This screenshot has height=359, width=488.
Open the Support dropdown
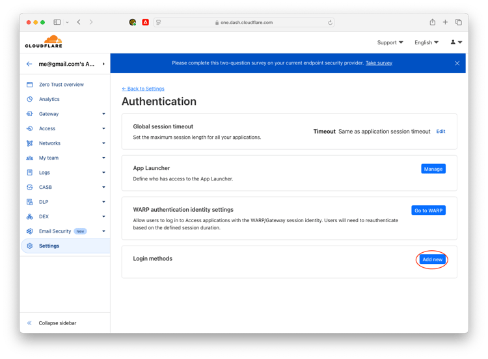(x=390, y=42)
